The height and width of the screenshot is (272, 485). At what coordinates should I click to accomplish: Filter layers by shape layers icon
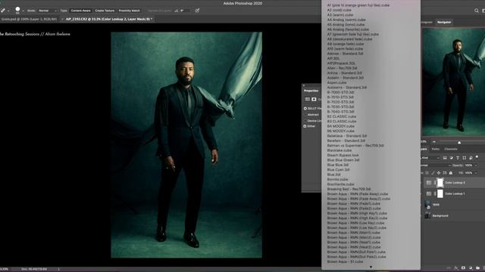[465, 158]
